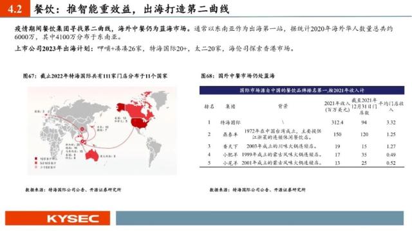Click the 2021年收入(百万美元) column header

337,107
